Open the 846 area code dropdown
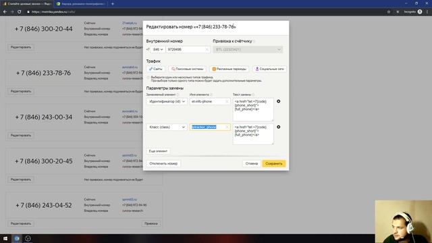This screenshot has height=243, width=432. [158, 49]
